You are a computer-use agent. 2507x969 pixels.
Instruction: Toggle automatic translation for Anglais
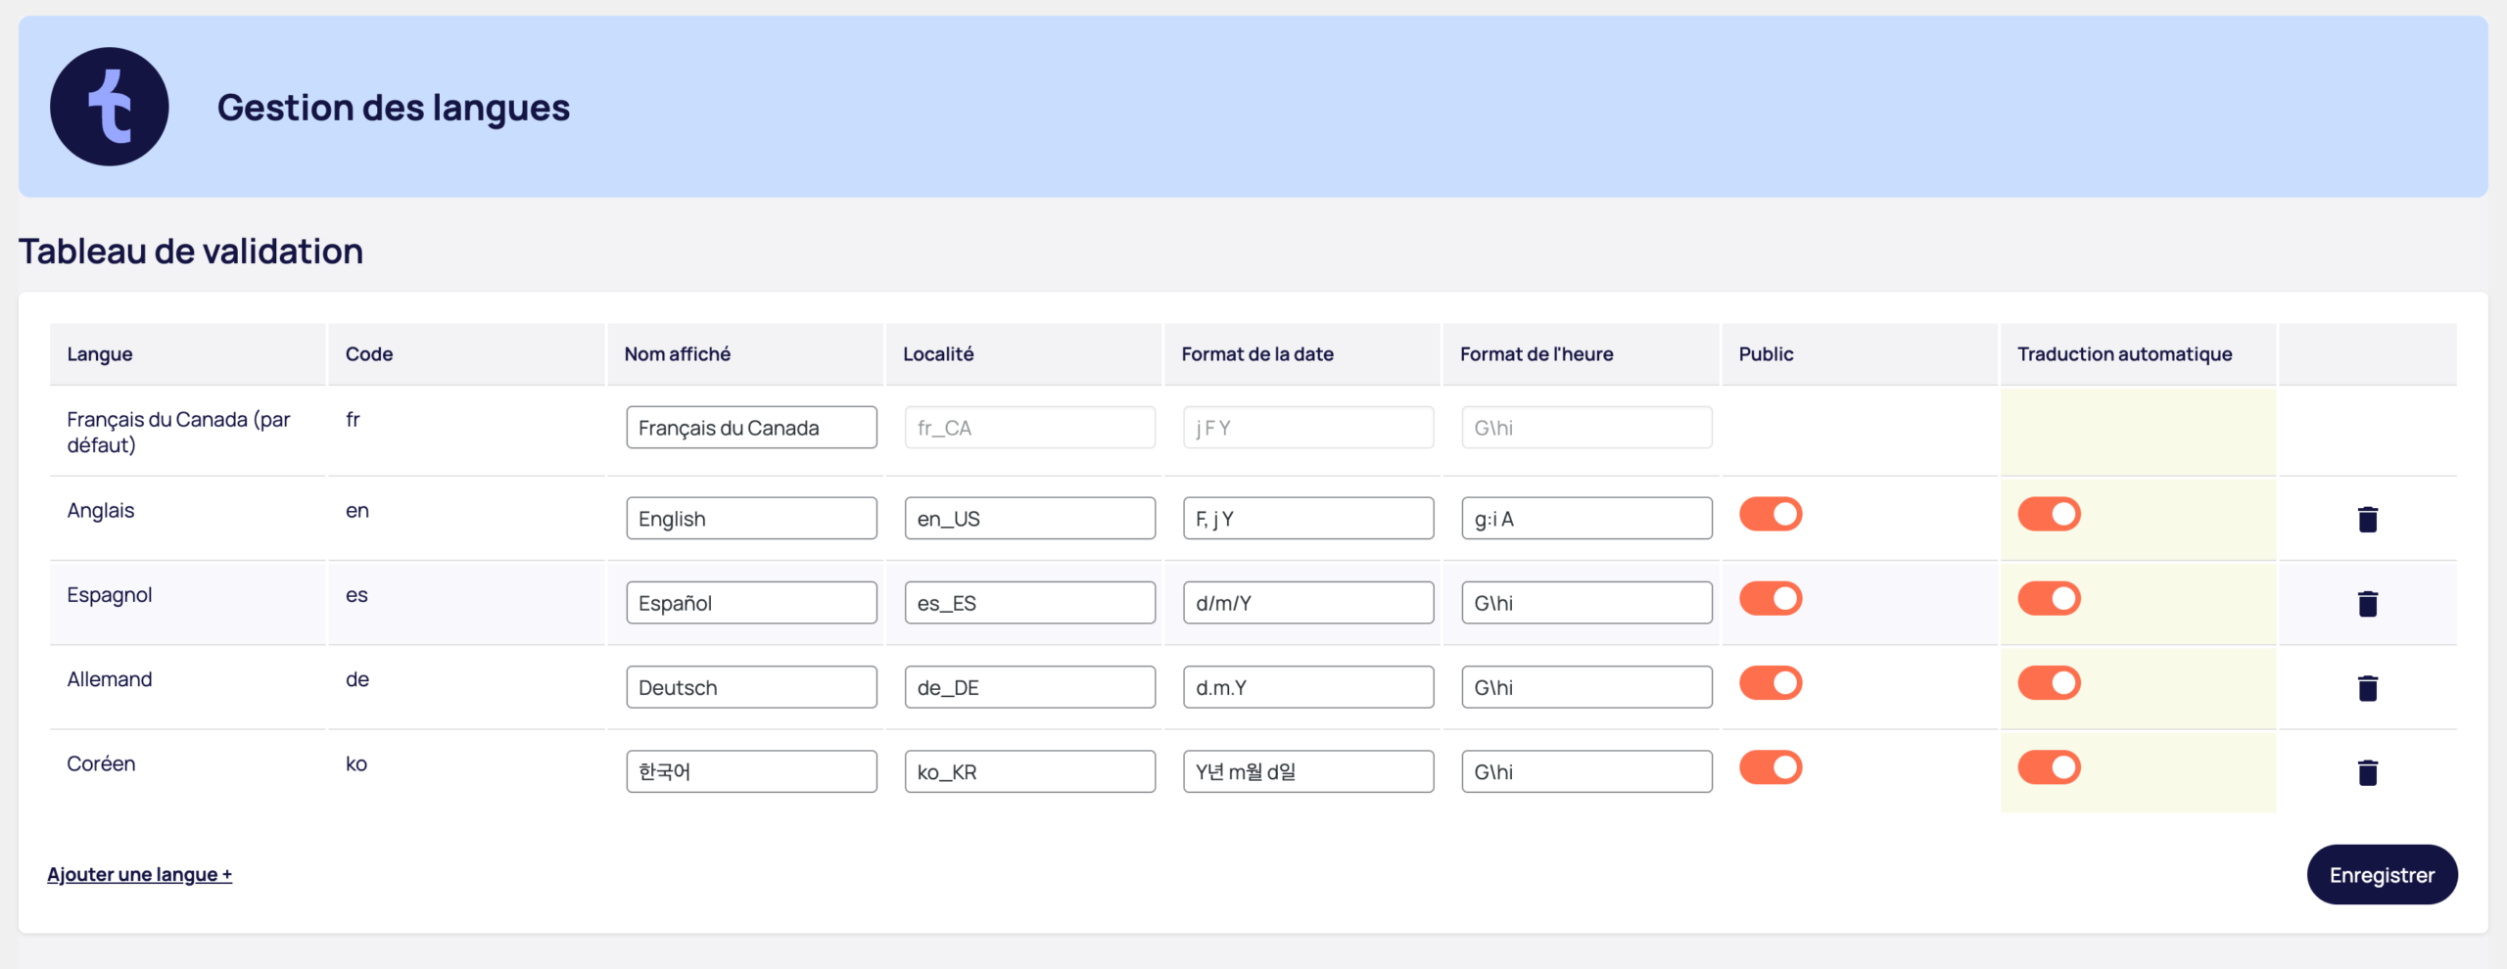pyautogui.click(x=2050, y=513)
